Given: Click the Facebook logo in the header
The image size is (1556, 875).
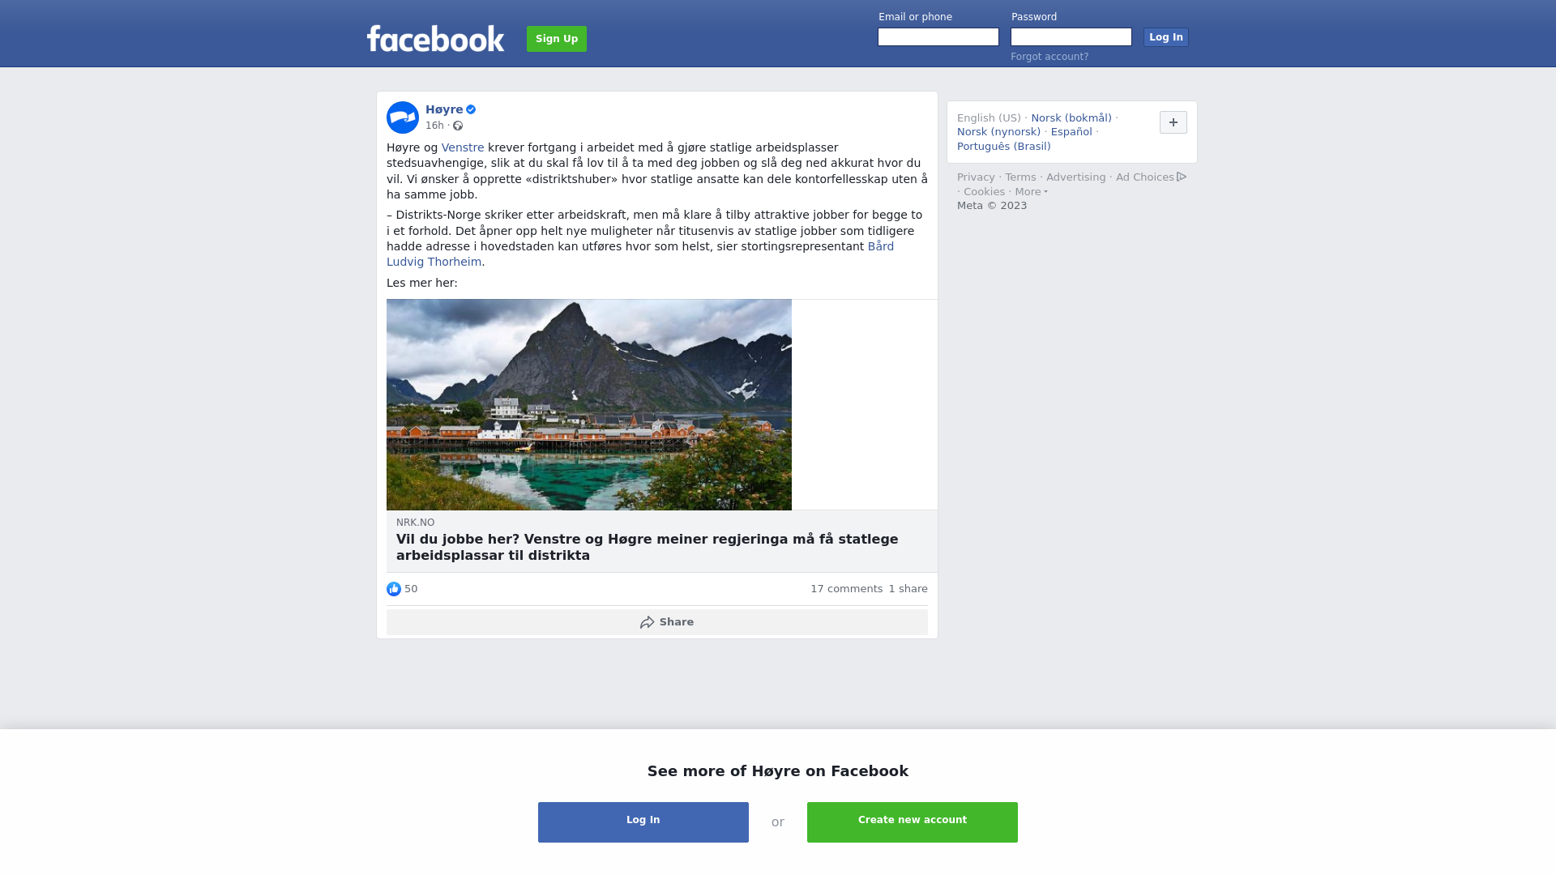Looking at the screenshot, I should pyautogui.click(x=435, y=38).
